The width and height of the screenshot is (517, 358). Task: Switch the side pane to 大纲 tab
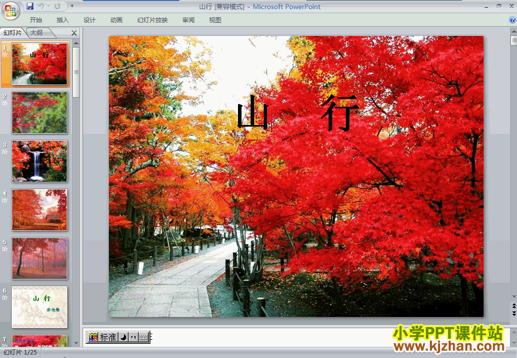tap(36, 32)
